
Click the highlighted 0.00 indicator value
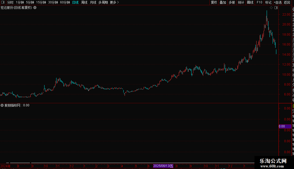285,126
